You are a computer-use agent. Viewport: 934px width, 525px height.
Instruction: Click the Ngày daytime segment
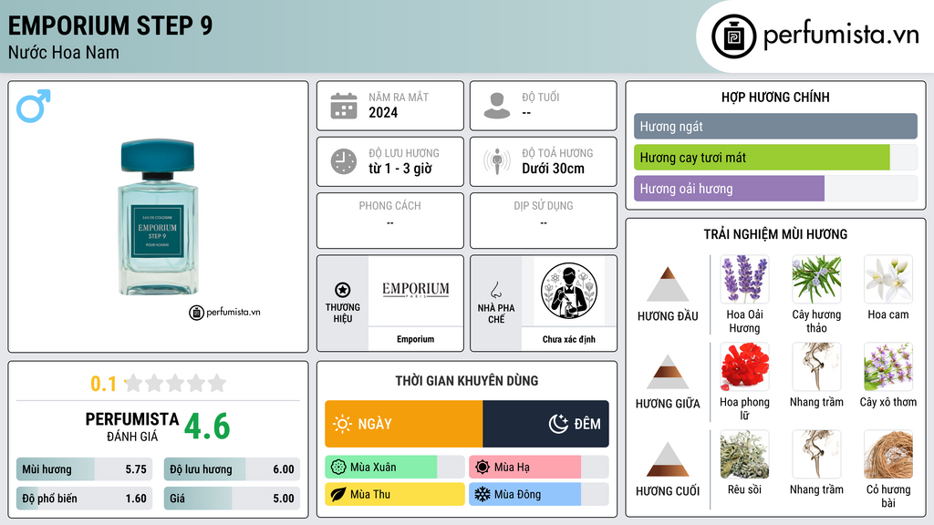point(404,424)
